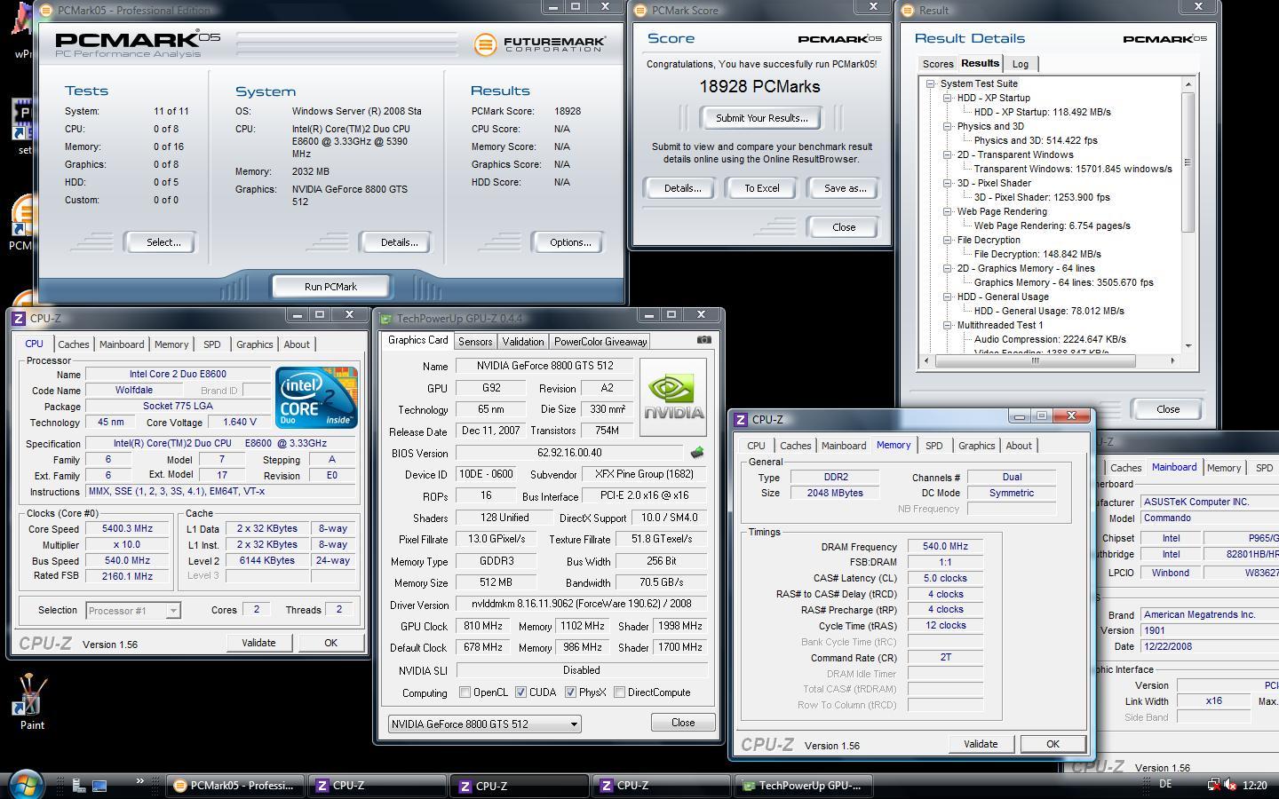
Task: Toggle the OpenCL checkbox in GPU-Z
Action: click(x=465, y=692)
